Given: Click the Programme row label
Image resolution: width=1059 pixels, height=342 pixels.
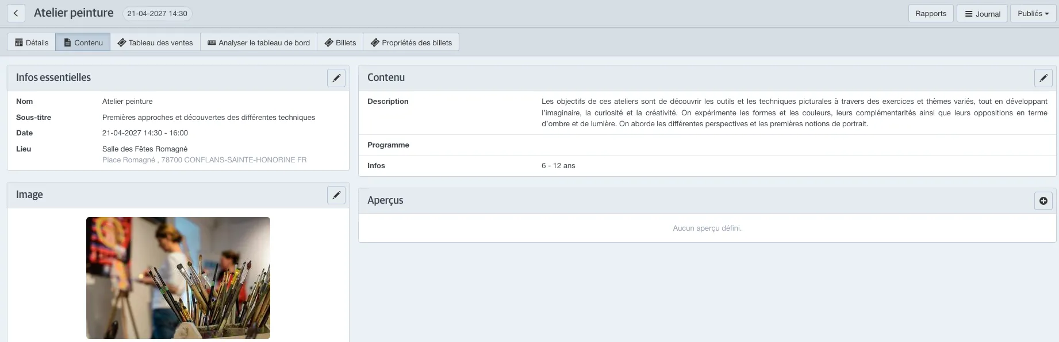Looking at the screenshot, I should pyautogui.click(x=388, y=145).
